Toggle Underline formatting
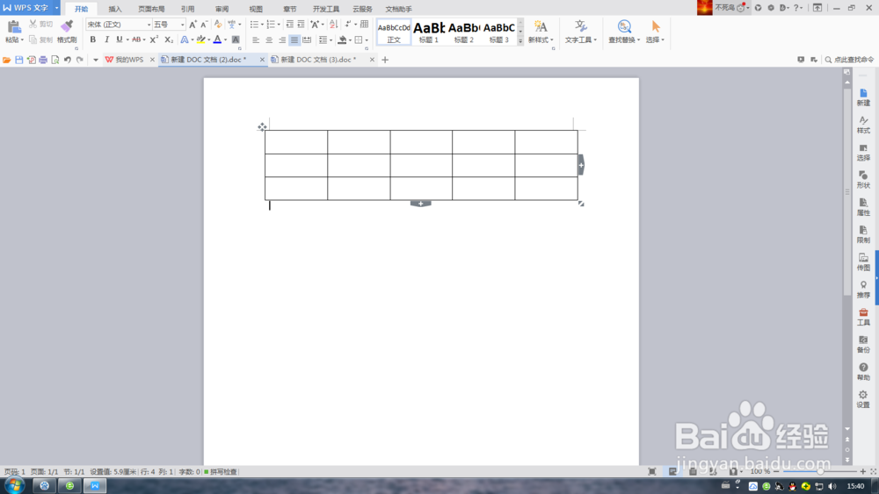 [120, 39]
